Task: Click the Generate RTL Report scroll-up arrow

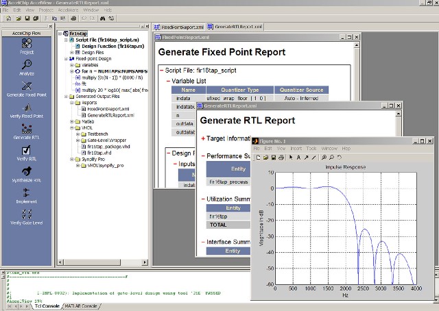Action: coord(398,114)
